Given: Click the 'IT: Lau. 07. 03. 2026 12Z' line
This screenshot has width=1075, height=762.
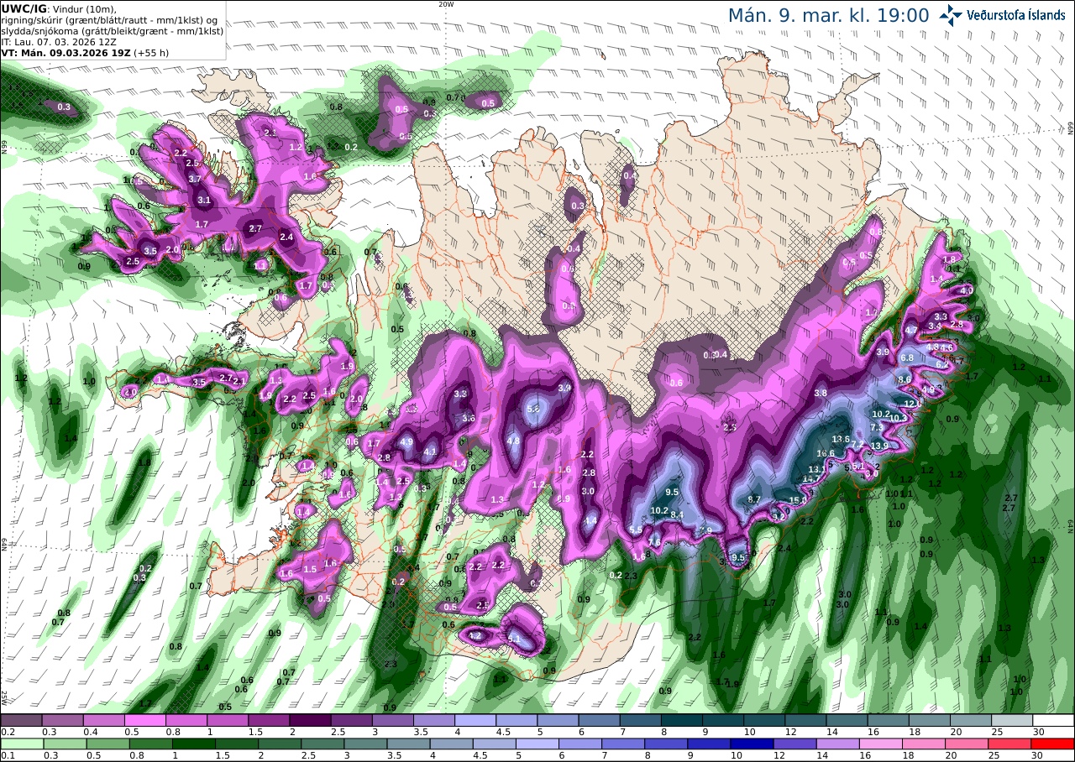Looking at the screenshot, I should click(x=58, y=42).
